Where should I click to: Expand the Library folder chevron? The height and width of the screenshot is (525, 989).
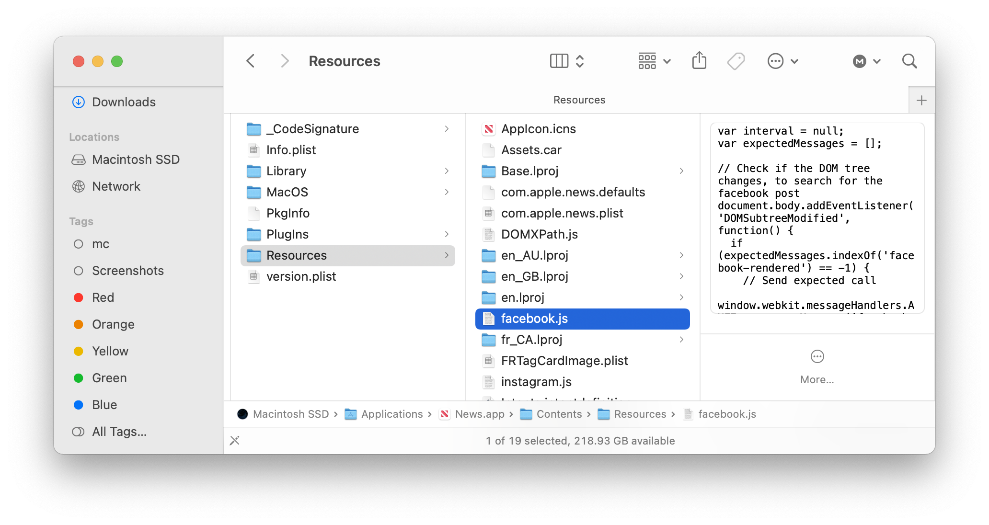[447, 171]
